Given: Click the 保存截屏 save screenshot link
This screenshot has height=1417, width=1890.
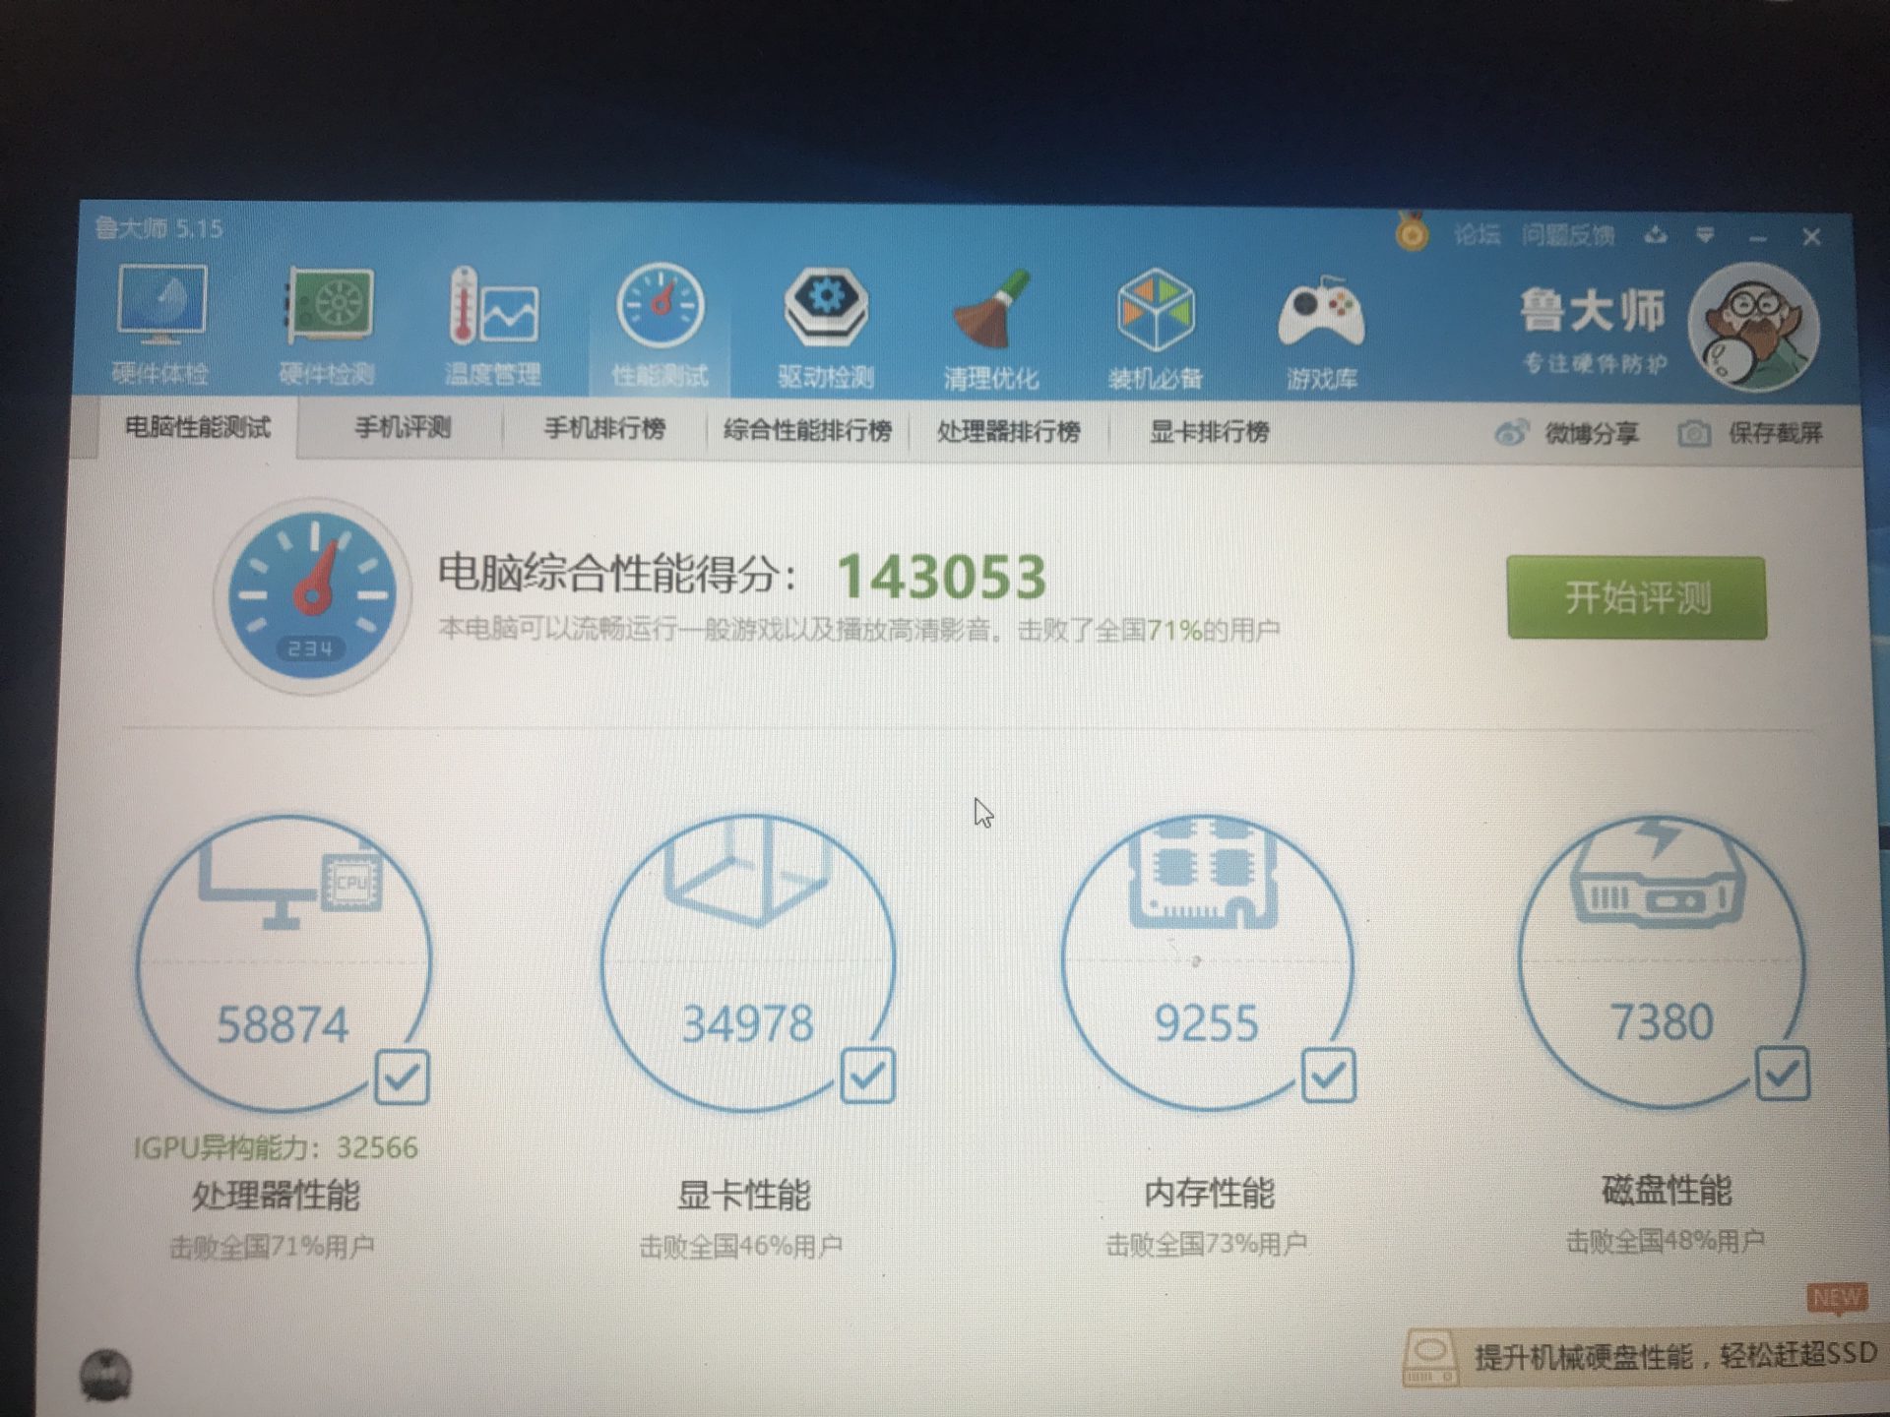Looking at the screenshot, I should click(1776, 433).
